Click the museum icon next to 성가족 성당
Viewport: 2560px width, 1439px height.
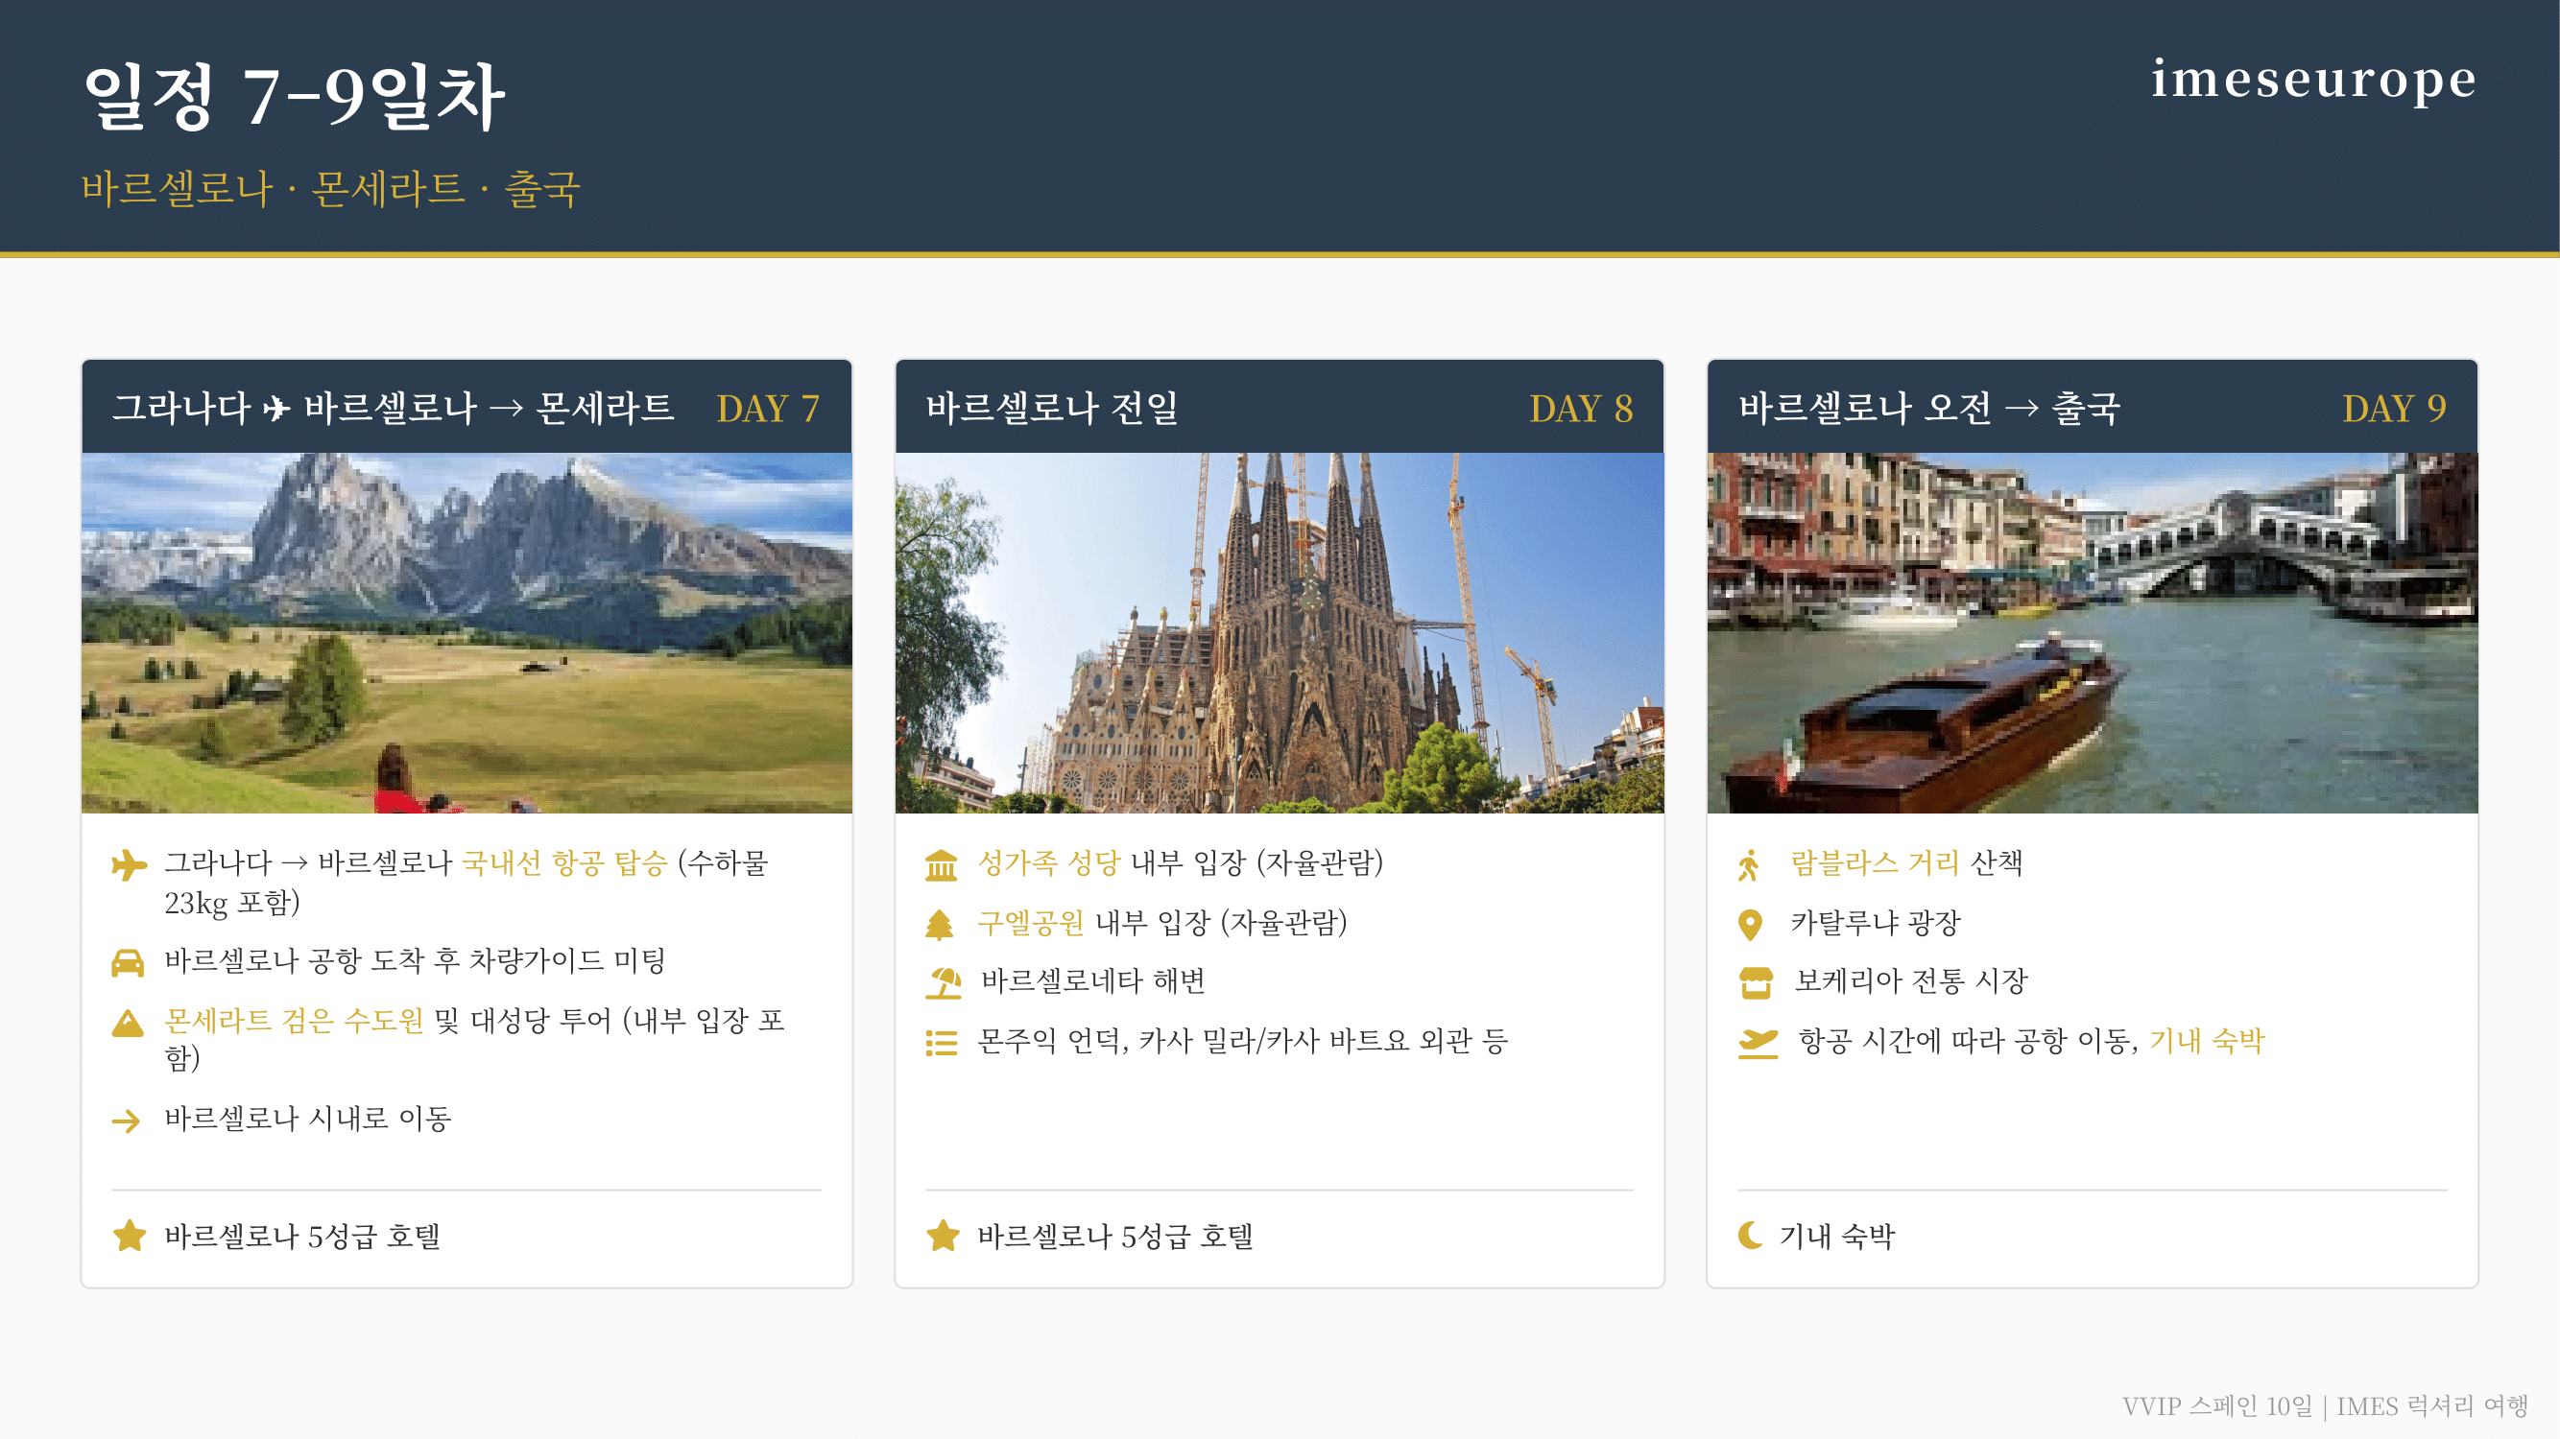pos(940,864)
